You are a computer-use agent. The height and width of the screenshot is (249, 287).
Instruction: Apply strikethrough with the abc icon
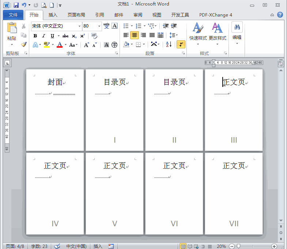[65, 36]
